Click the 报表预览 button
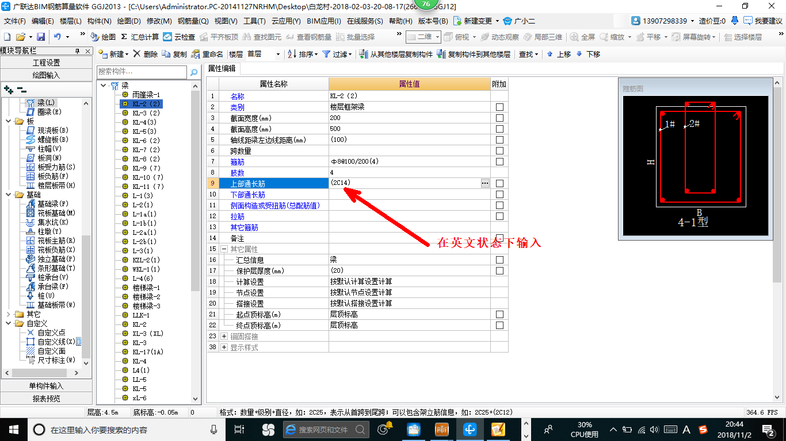The height and width of the screenshot is (441, 786). (46, 399)
